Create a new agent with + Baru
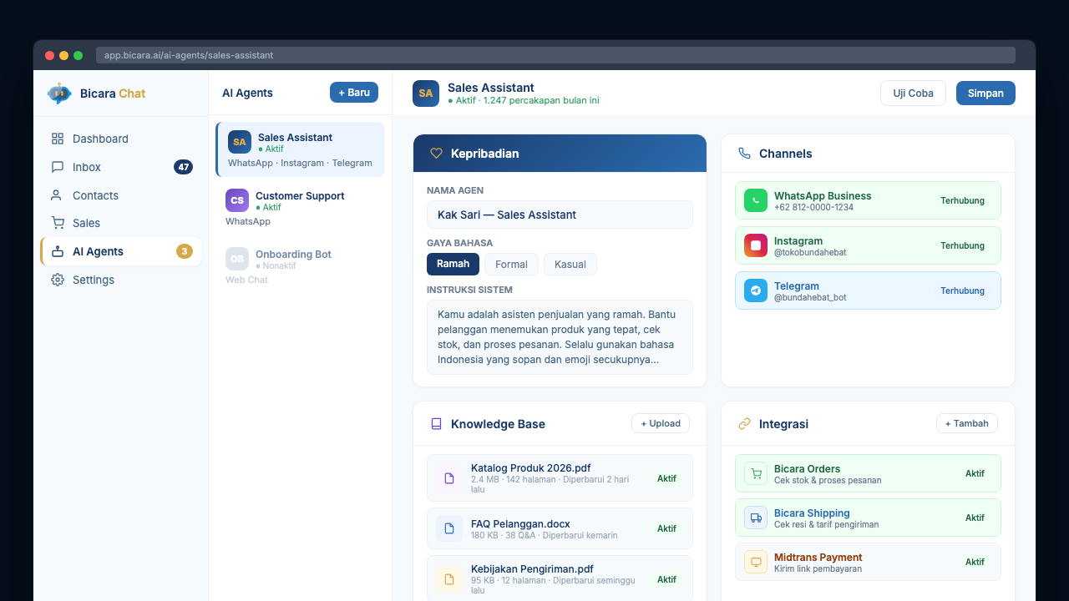 pos(353,92)
